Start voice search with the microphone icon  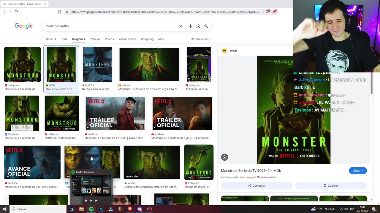190,26
